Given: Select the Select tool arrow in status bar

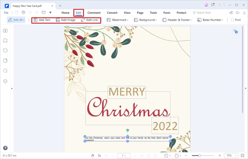Looking at the screenshot, I should pyautogui.click(x=99, y=156).
